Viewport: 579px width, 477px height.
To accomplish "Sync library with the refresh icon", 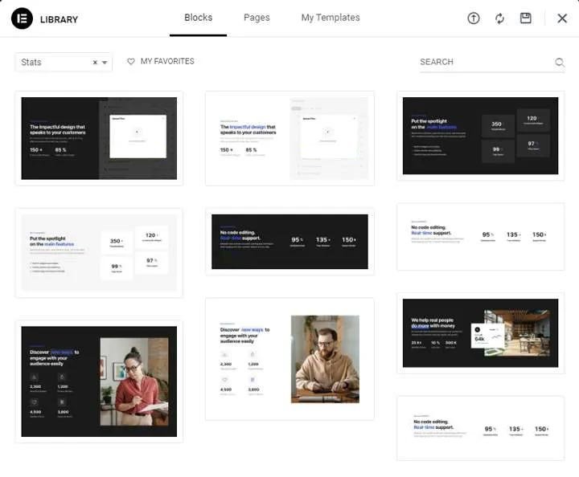I will pos(499,18).
